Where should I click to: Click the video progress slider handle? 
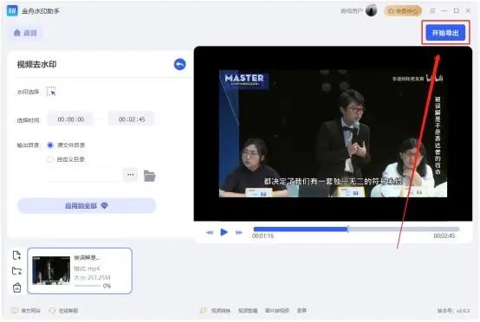[347, 229]
